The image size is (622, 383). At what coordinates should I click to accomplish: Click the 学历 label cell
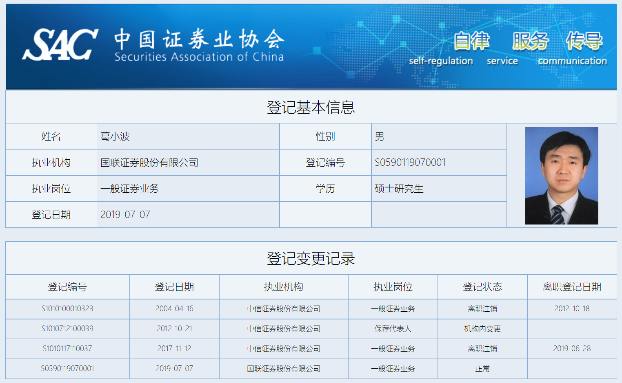325,189
